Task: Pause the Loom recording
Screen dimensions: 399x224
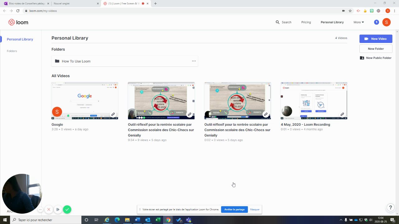Action: pyautogui.click(x=58, y=210)
